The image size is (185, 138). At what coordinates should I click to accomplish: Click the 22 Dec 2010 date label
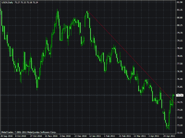[81, 136]
